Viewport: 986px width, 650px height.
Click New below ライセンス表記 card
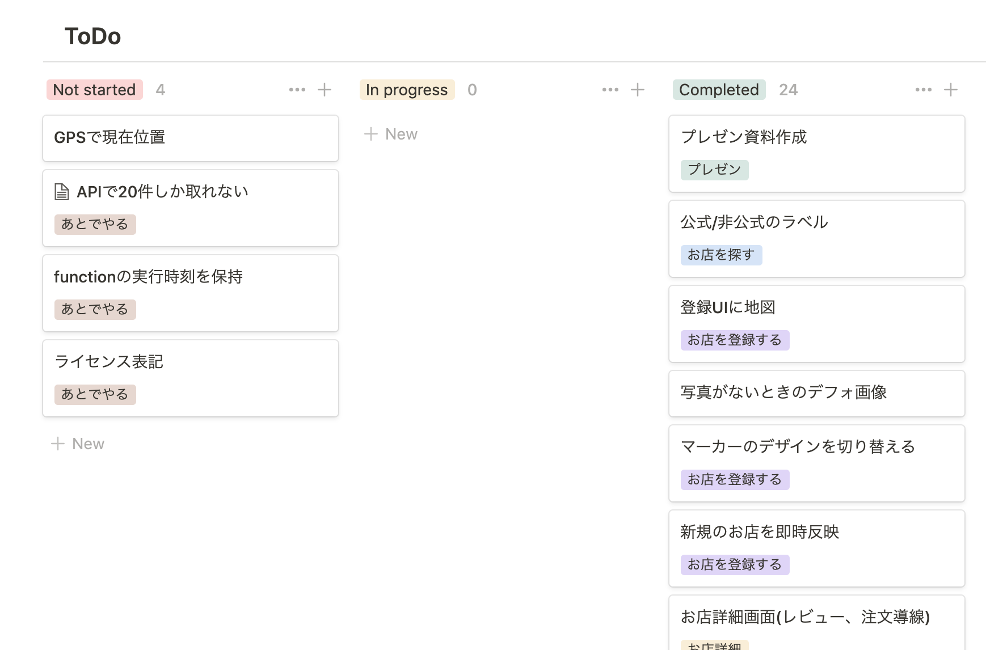(78, 444)
